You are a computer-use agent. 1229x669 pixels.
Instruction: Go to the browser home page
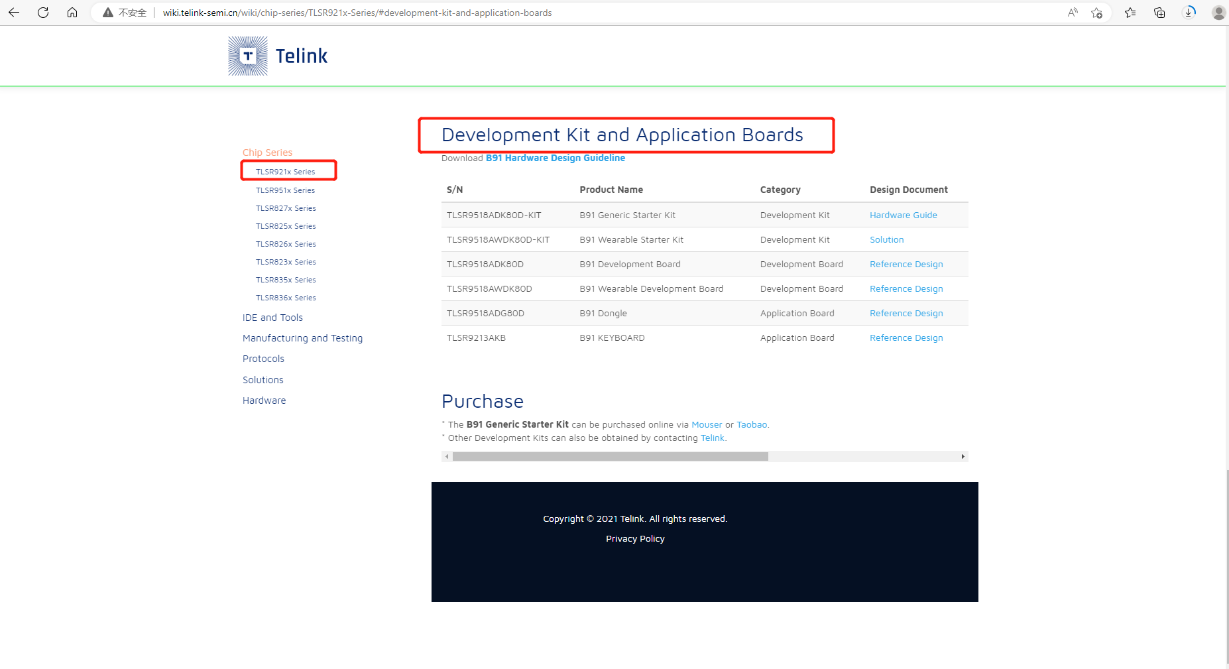pos(72,12)
